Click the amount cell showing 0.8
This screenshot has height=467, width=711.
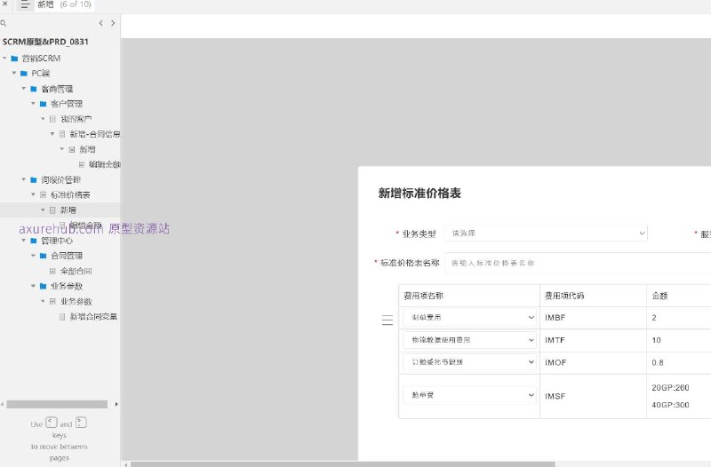pos(658,362)
